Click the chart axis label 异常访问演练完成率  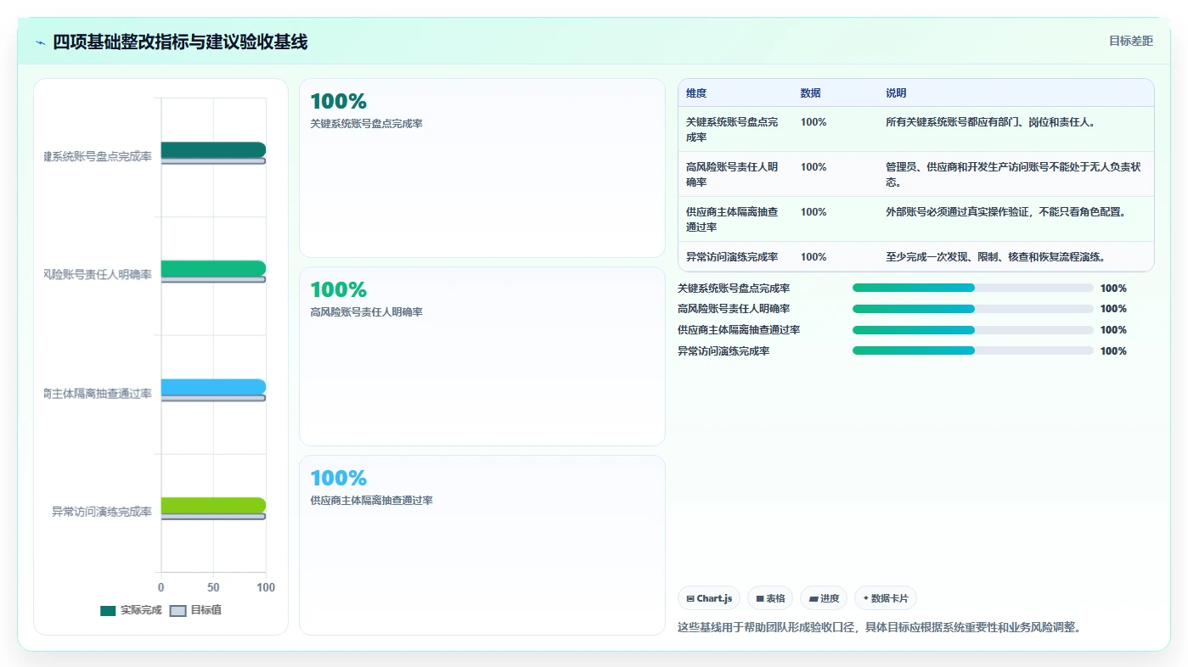[x=102, y=512]
